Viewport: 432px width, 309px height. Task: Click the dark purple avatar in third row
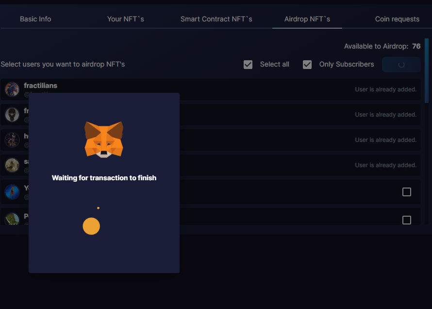[12, 140]
